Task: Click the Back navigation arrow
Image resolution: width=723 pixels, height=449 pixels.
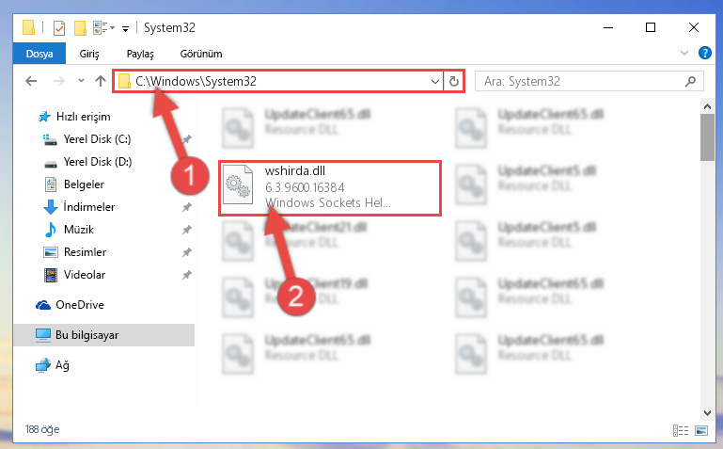Action: [x=31, y=81]
